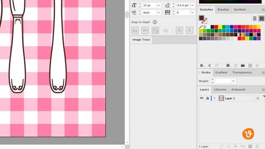Open stroke Weight dropdown

(x=234, y=81)
